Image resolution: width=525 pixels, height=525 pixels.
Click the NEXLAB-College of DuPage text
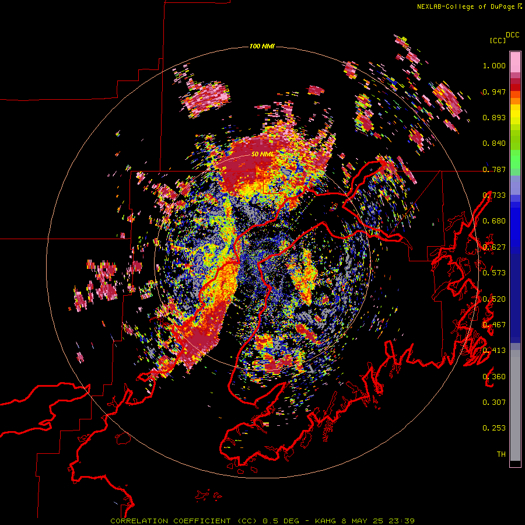coord(466,6)
